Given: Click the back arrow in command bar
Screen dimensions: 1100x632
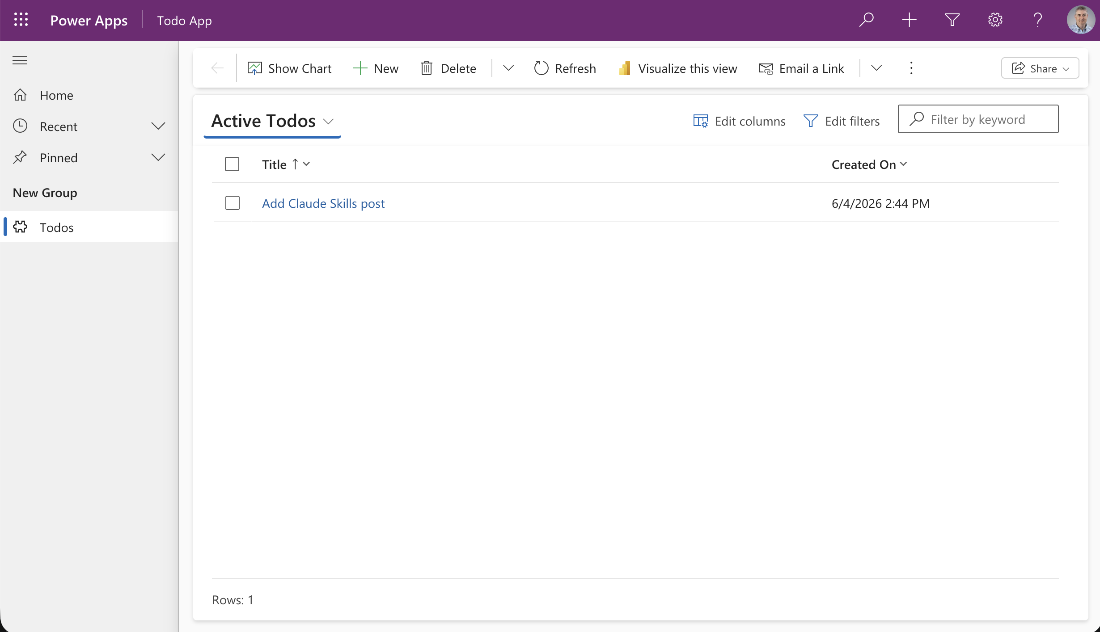Looking at the screenshot, I should pos(217,68).
